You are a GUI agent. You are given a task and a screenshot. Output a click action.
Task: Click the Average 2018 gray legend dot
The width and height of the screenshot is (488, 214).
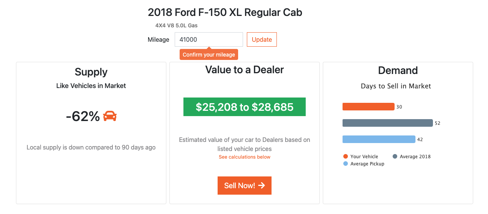(395, 156)
